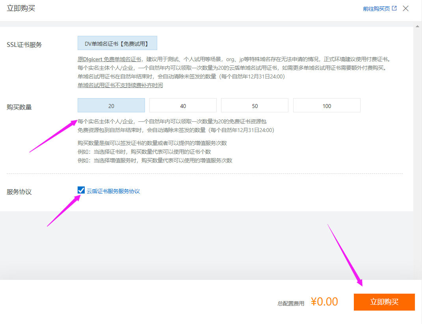Open 云盾证书服务服务协议 agreement link

(x=113, y=191)
